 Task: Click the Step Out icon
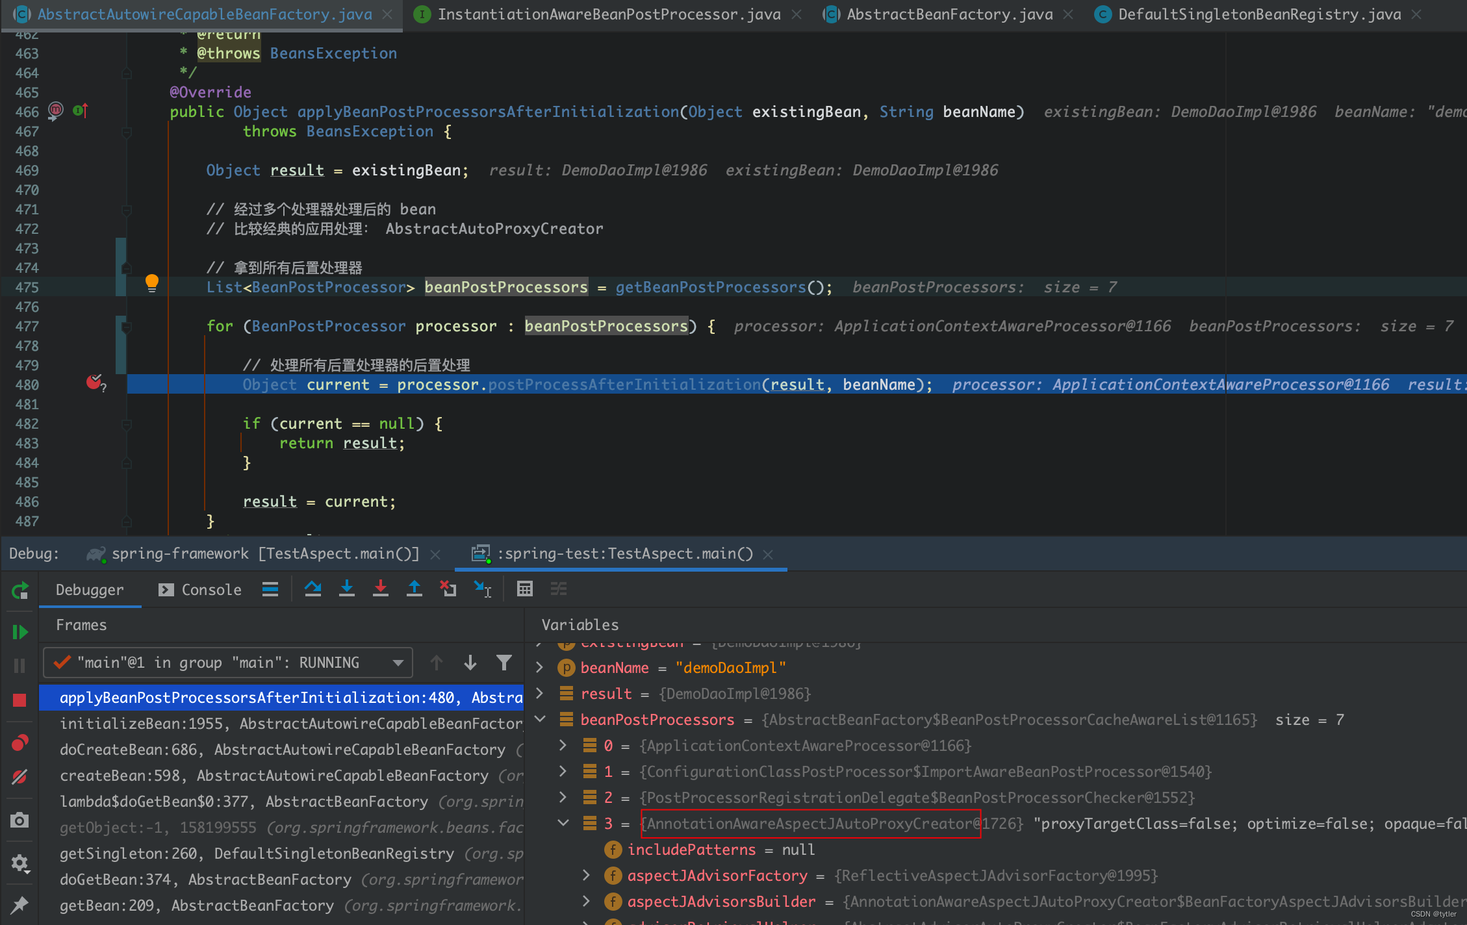point(414,589)
